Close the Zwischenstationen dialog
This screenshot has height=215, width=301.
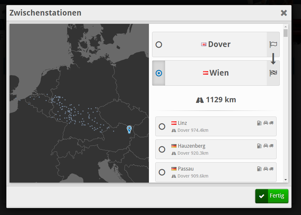(284, 13)
